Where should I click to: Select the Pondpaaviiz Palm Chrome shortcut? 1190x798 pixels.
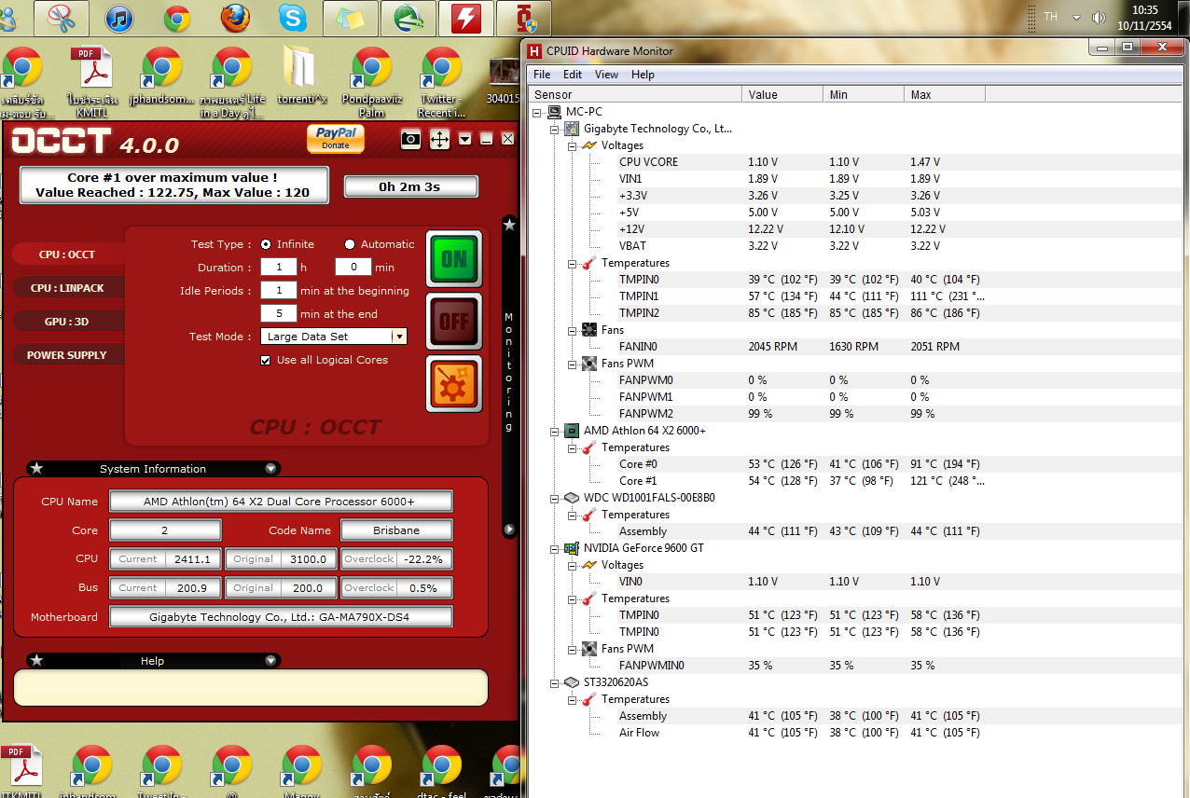click(x=372, y=82)
